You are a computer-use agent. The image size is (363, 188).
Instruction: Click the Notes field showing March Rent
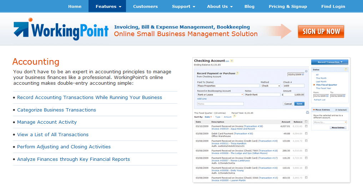pyautogui.click(x=263, y=95)
